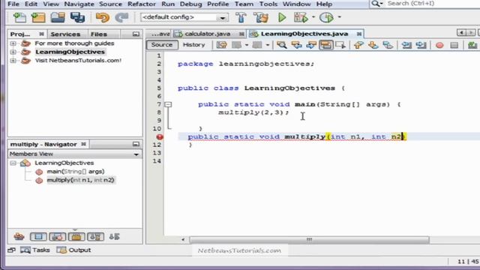Viewport: 480px width, 270px height.
Task: Toggle Rectangular Selection editor button
Action: [340, 45]
